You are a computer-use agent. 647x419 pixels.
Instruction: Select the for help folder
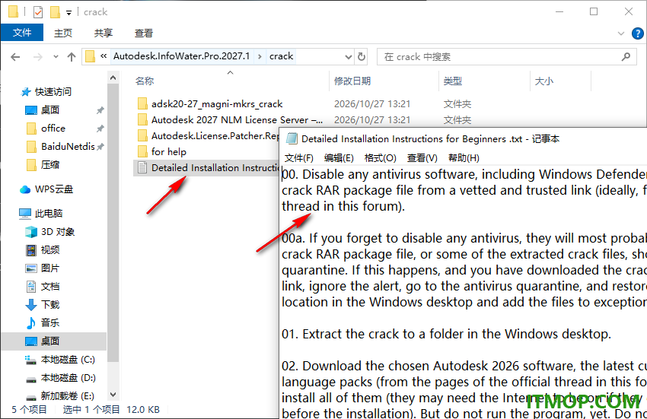(x=169, y=152)
